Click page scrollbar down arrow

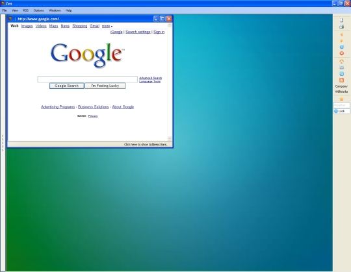pos(170,138)
